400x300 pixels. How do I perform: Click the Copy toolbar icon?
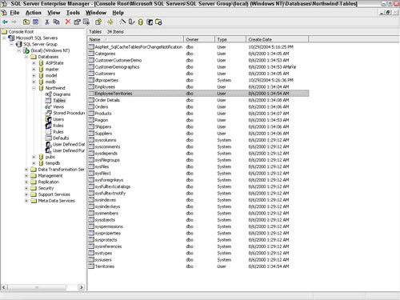(x=56, y=22)
